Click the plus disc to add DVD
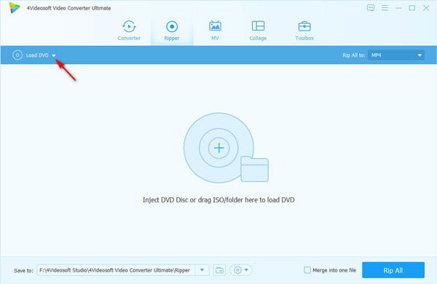 (219, 148)
